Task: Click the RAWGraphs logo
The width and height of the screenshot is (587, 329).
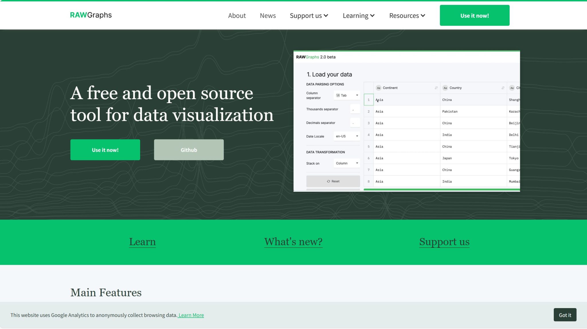Action: click(91, 15)
